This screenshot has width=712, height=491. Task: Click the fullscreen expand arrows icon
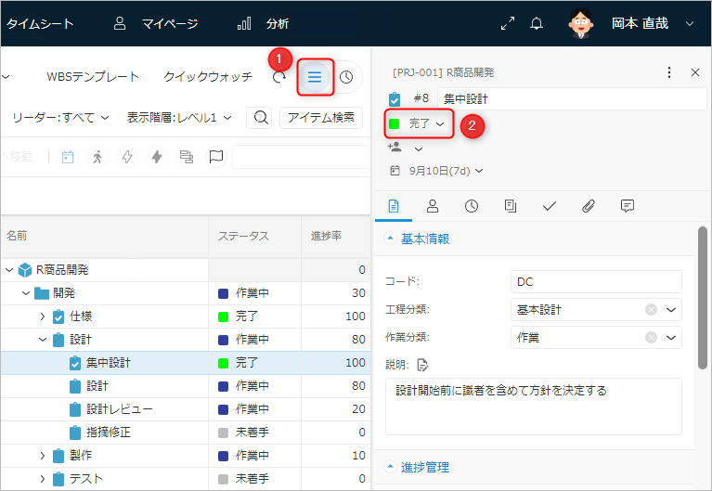(507, 24)
